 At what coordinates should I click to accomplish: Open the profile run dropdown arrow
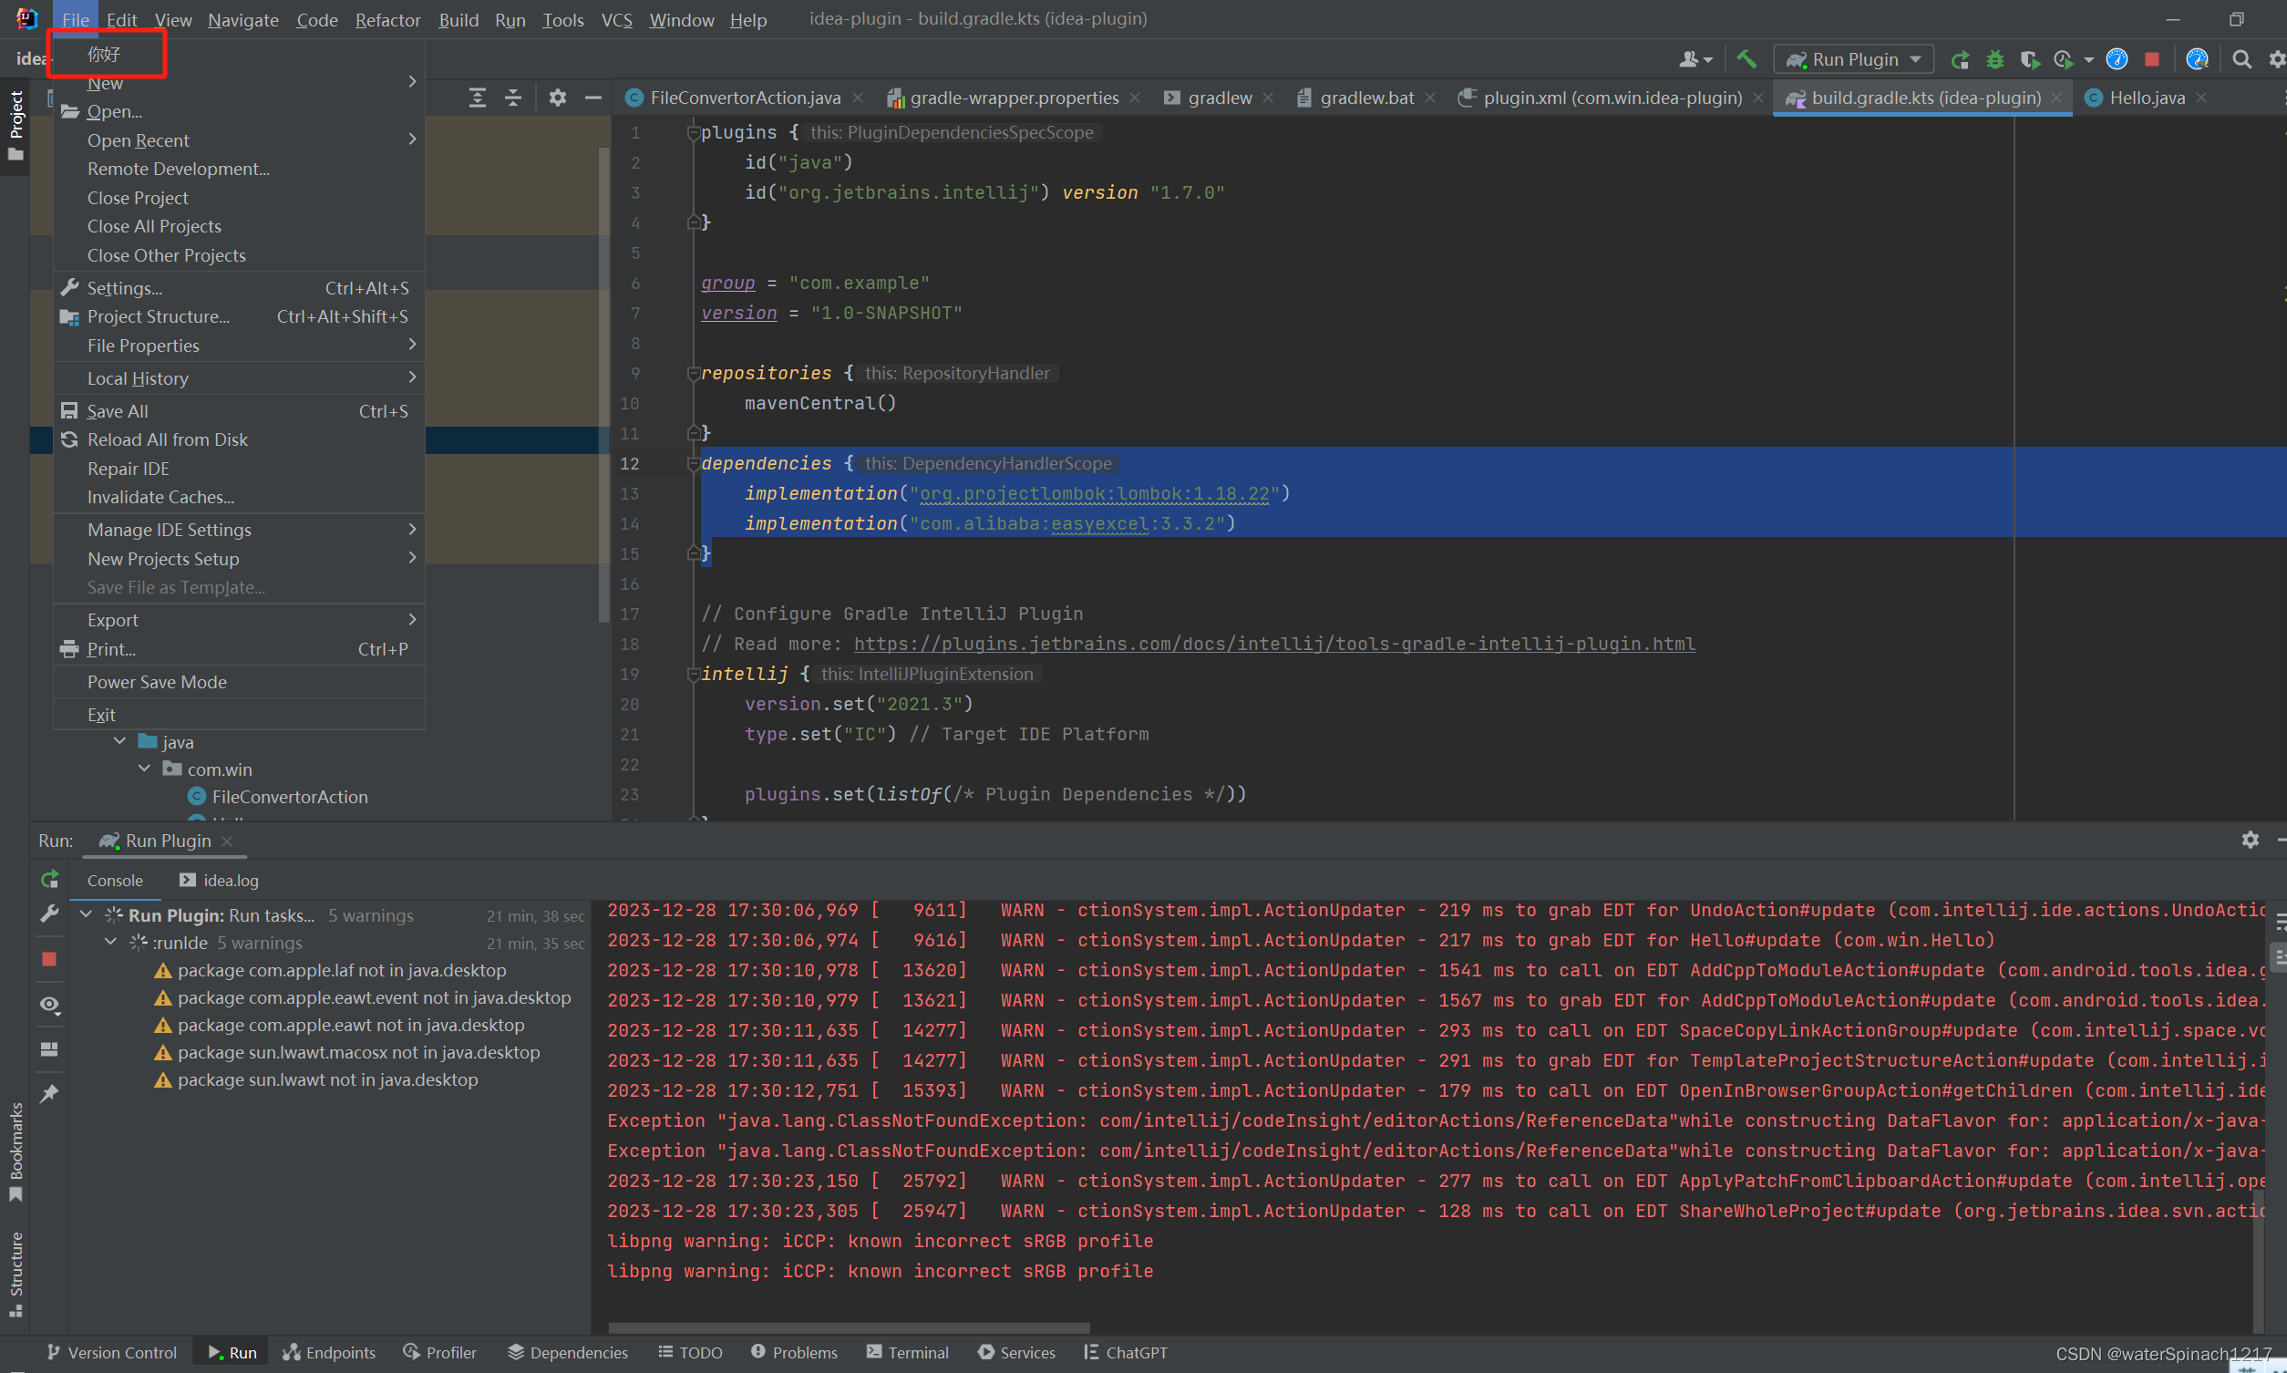(x=2088, y=60)
